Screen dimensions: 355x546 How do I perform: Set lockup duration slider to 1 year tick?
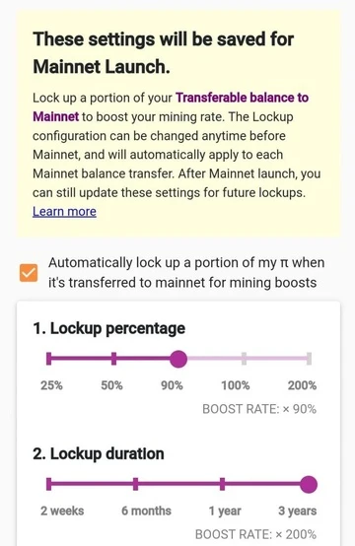pyautogui.click(x=222, y=484)
